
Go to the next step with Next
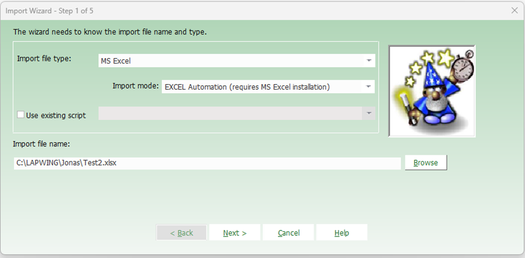(x=234, y=233)
